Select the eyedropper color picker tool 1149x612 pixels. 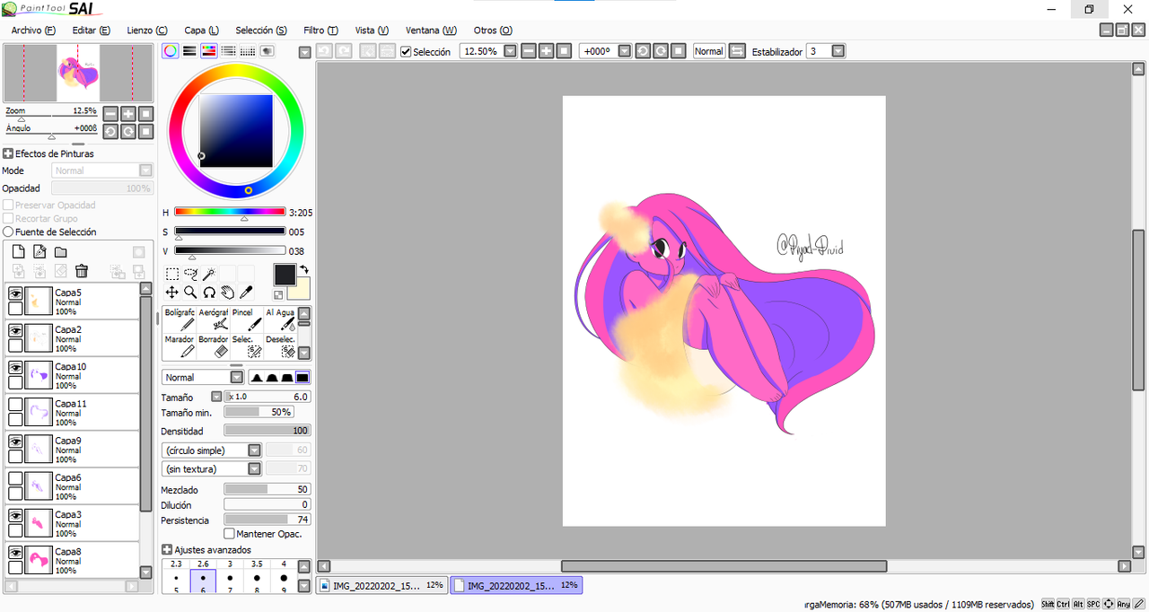coord(246,293)
